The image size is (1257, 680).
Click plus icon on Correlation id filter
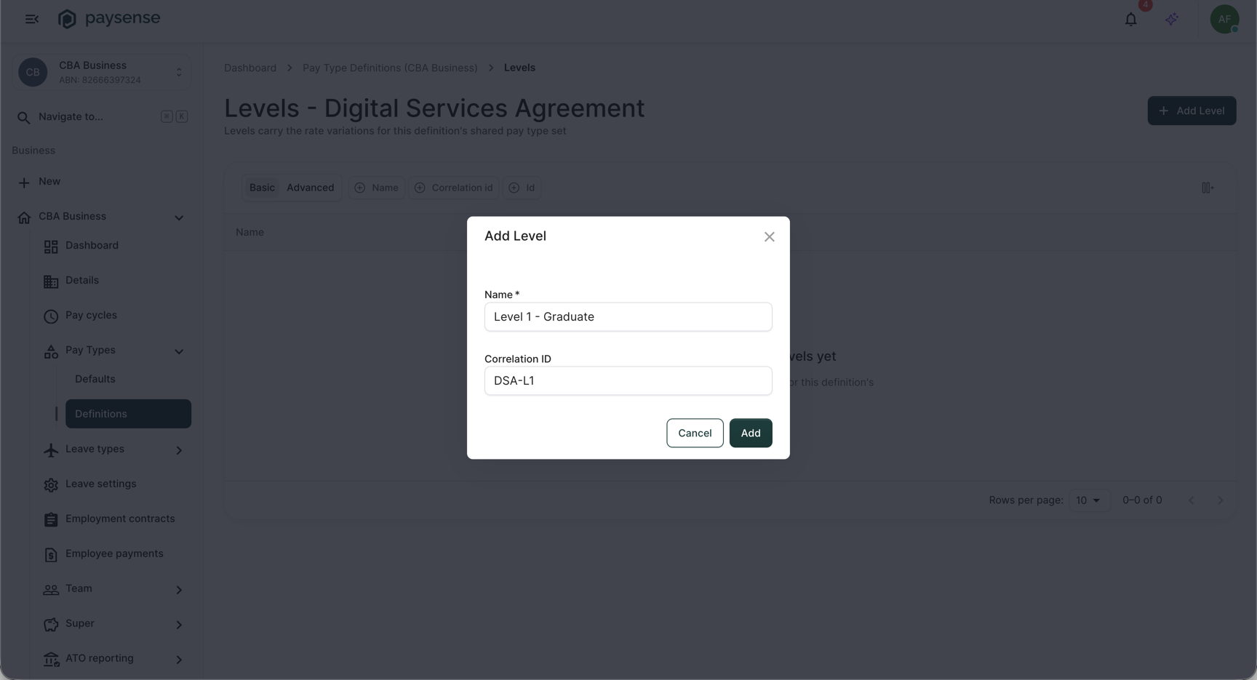click(420, 188)
